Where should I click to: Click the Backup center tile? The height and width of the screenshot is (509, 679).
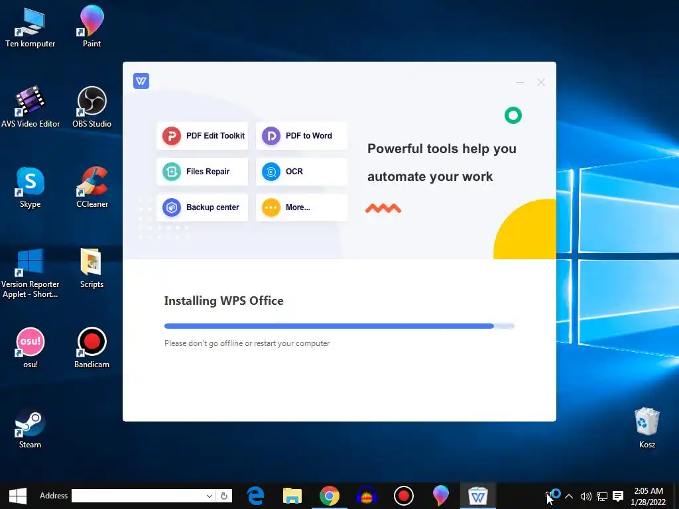pos(202,207)
